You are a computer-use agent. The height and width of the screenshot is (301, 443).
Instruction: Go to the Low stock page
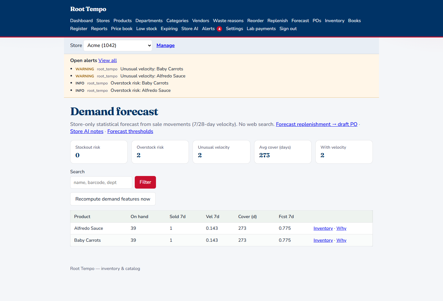[x=146, y=29]
